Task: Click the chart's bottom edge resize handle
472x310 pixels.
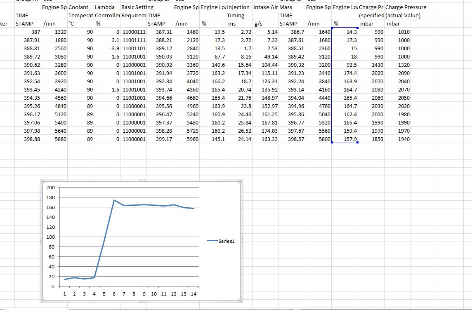Action: 142,302
